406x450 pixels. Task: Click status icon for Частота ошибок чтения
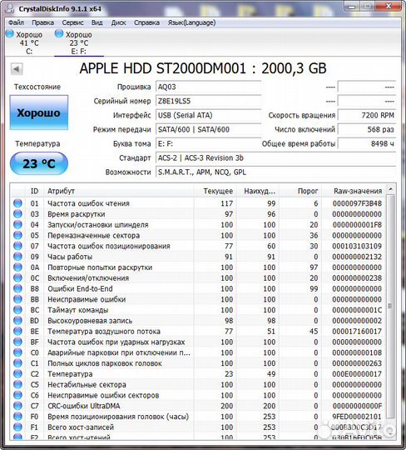17,202
